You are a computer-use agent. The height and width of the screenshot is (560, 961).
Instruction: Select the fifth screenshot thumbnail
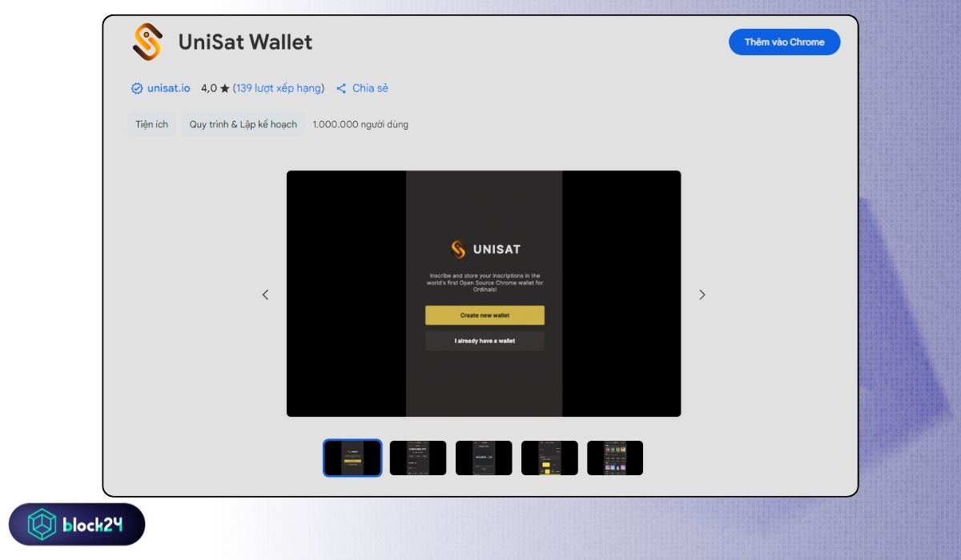click(x=615, y=458)
